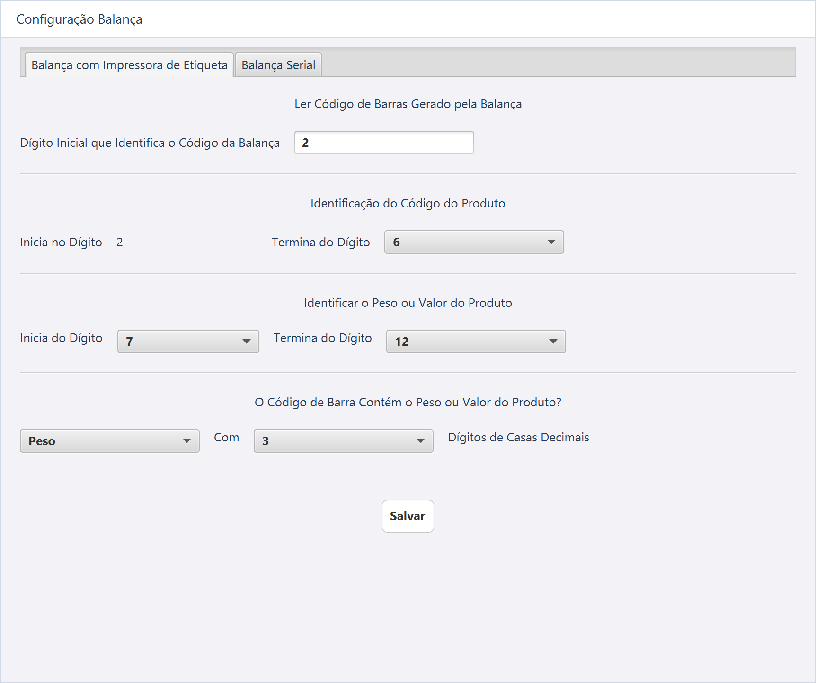Click the Configuração Balança title text

point(79,19)
